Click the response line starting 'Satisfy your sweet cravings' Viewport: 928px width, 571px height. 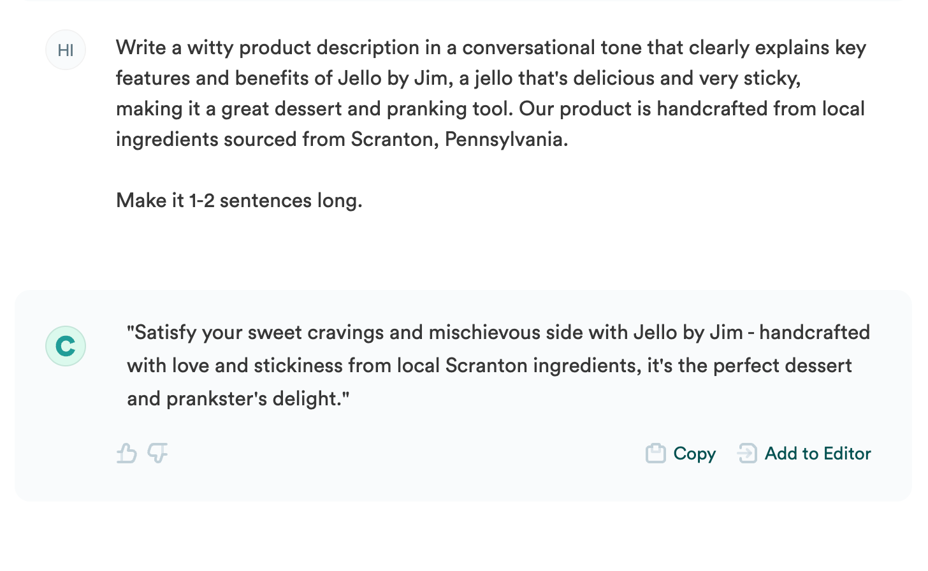click(498, 332)
